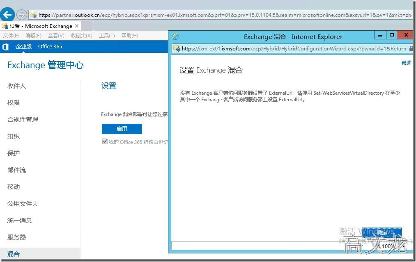Open the 文件(F) menu
The width and height of the screenshot is (416, 262).
point(11,36)
